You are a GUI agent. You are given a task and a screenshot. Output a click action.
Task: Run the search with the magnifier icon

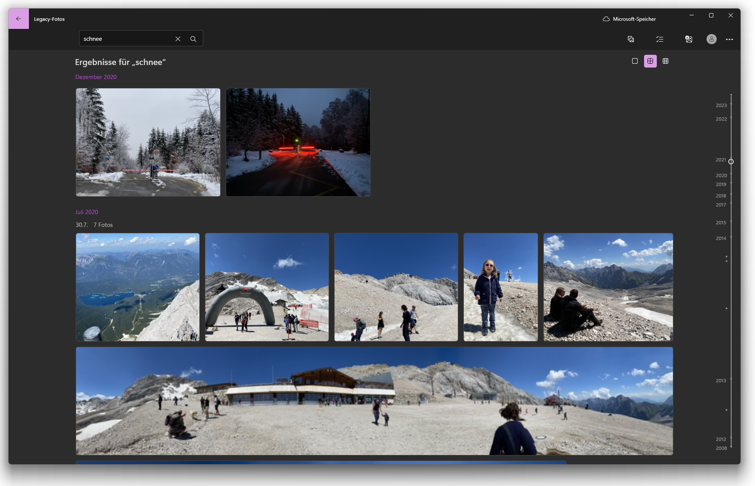[193, 39]
